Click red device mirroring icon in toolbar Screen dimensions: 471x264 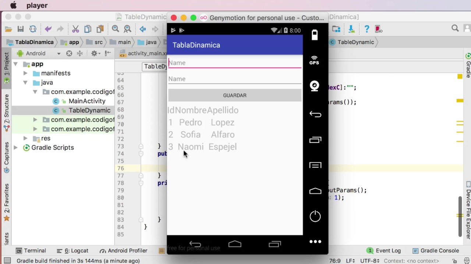(x=379, y=29)
